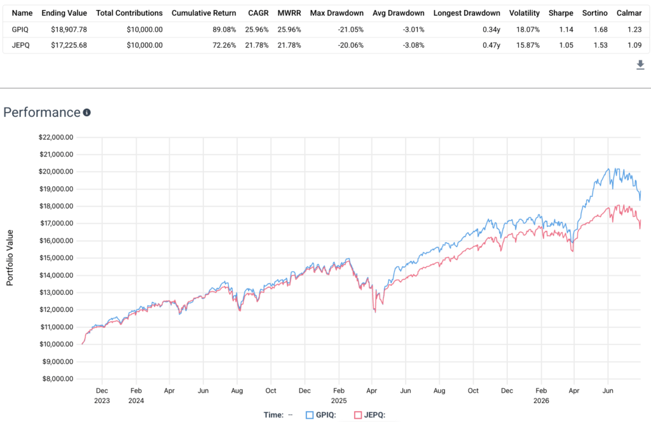This screenshot has width=651, height=422.
Task: Click the Feb 2025 x-axis label
Action: (x=339, y=395)
